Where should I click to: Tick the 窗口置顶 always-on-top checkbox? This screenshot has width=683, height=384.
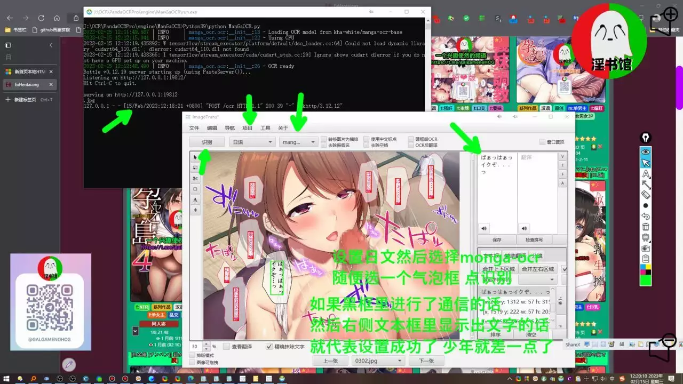point(543,142)
